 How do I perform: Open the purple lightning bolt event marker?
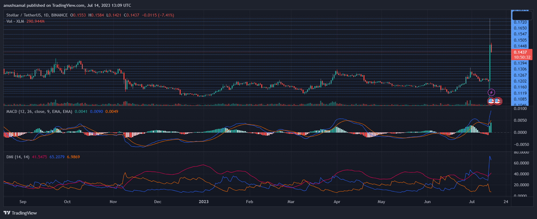coord(491,93)
